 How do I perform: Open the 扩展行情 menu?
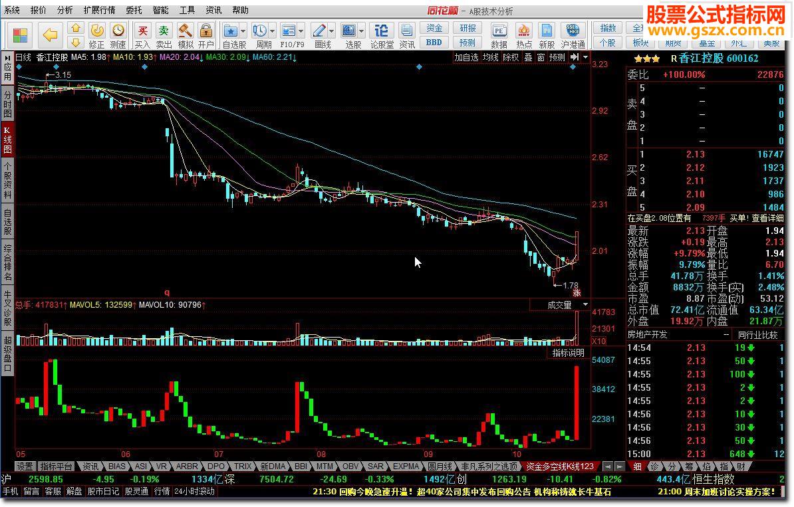[99, 10]
